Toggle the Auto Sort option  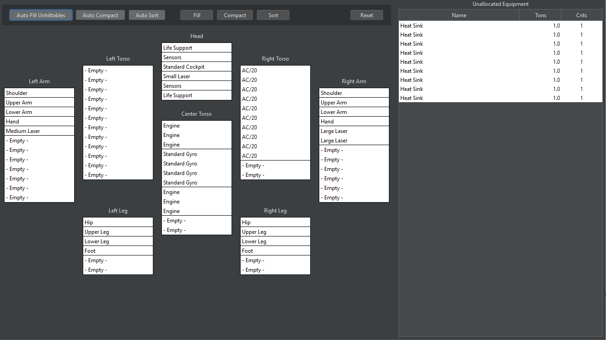147,15
